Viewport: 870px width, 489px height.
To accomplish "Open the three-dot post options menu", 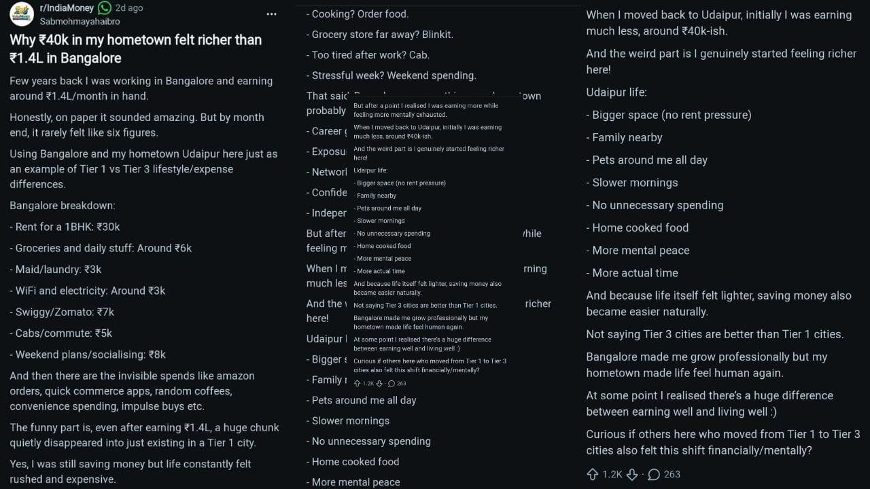I will 271,14.
